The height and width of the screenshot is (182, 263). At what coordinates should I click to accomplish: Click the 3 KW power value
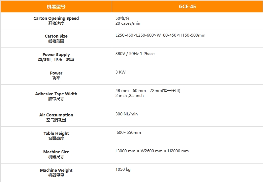tap(120, 72)
